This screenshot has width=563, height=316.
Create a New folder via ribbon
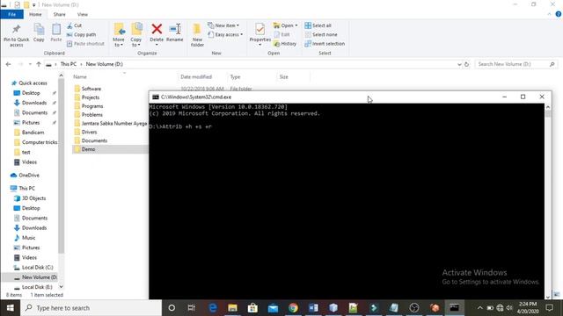click(x=197, y=35)
